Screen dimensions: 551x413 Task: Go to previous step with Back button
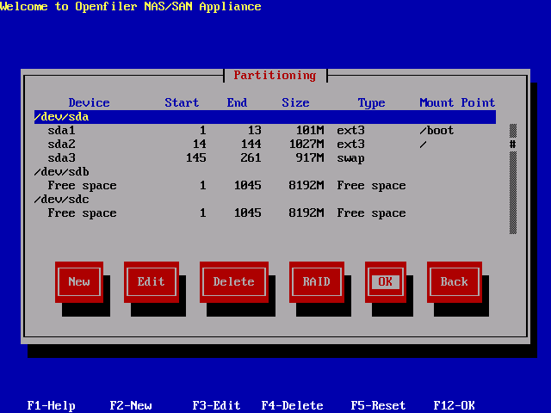[x=454, y=281]
